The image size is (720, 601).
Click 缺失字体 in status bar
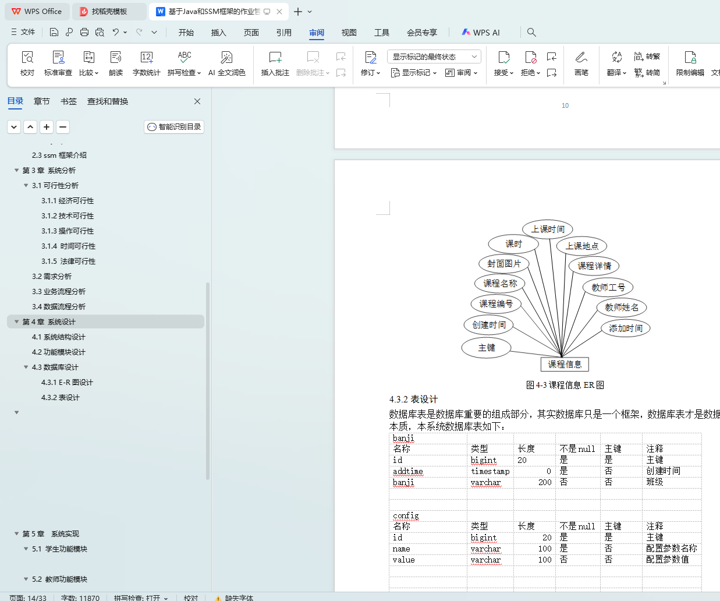234,598
